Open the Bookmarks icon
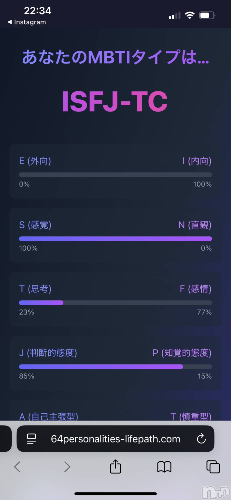Viewport: 231px width, 500px height. (164, 466)
